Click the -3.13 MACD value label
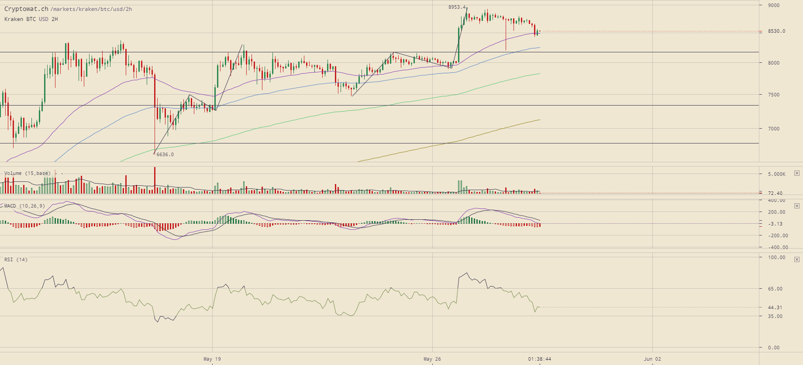The image size is (803, 365). tap(775, 224)
